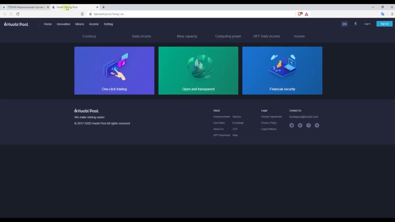Open the About Us footer link

(218, 129)
